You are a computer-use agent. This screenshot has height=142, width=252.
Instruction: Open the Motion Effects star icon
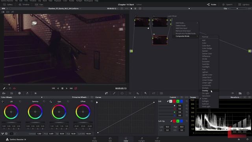35,93
